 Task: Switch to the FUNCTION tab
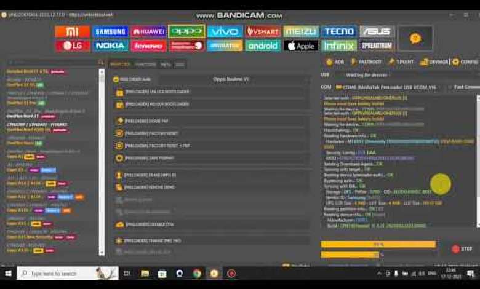146,65
